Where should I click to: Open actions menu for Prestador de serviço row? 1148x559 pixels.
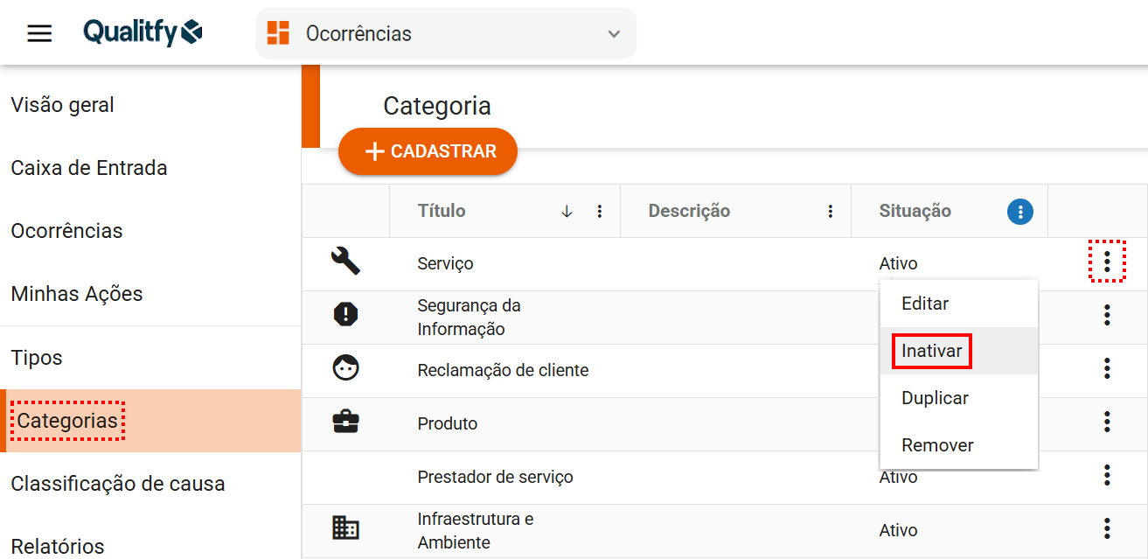(x=1107, y=475)
